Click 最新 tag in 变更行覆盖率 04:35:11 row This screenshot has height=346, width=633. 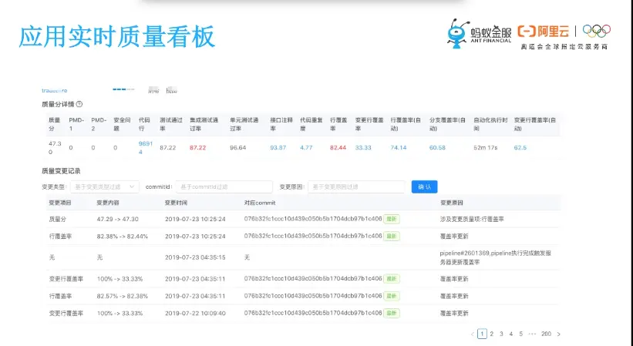[x=391, y=279]
